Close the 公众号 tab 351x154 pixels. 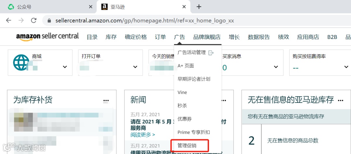90,7
